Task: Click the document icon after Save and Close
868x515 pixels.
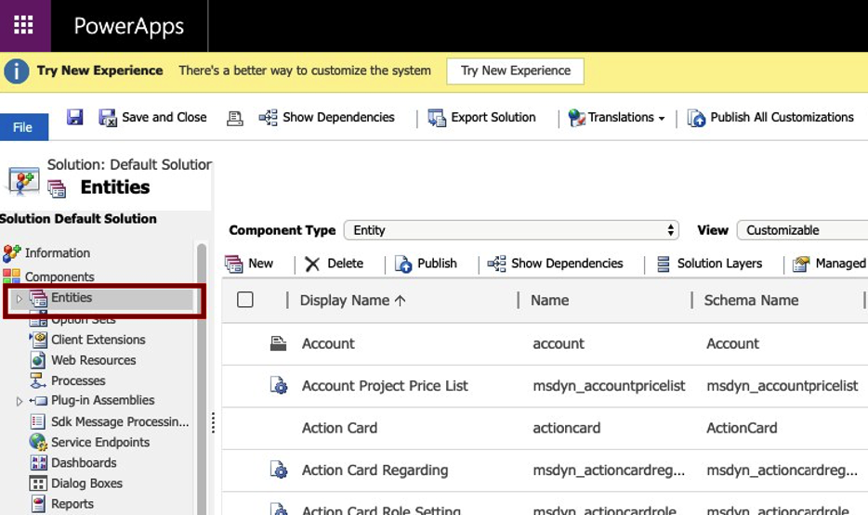Action: (235, 118)
